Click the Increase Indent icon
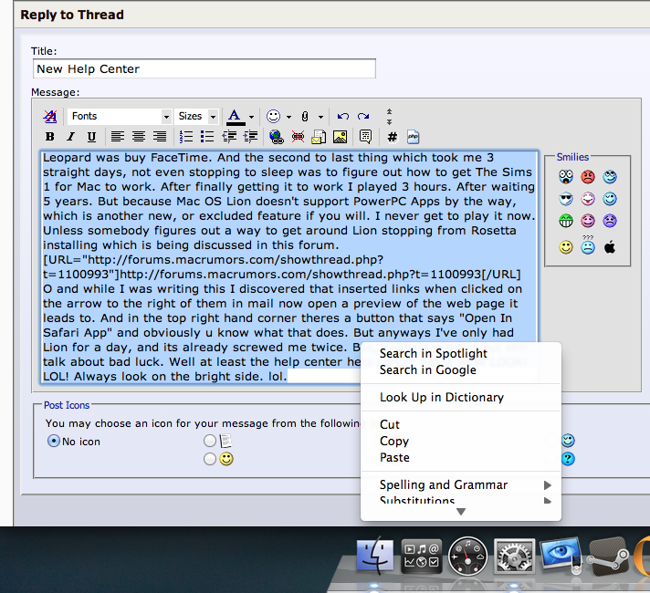The width and height of the screenshot is (650, 593). point(251,137)
